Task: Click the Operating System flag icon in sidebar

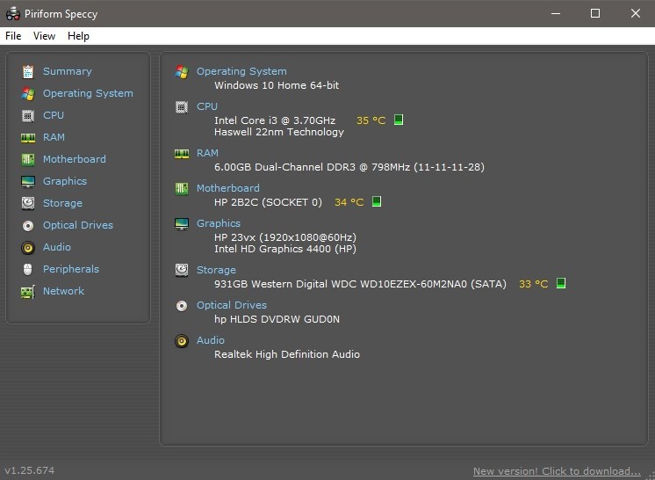Action: [28, 94]
